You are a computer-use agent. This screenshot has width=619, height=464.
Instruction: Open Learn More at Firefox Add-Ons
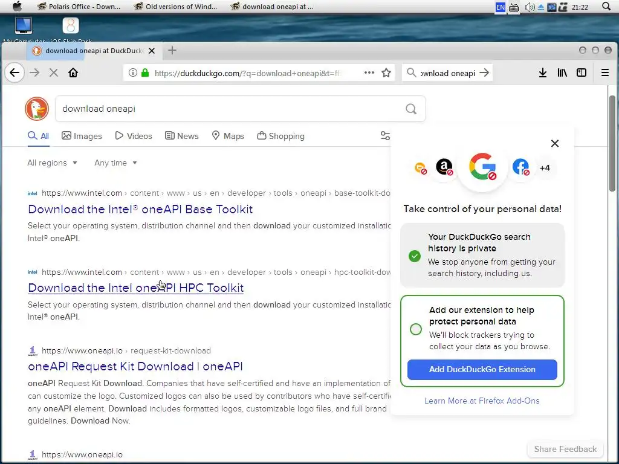click(x=482, y=401)
